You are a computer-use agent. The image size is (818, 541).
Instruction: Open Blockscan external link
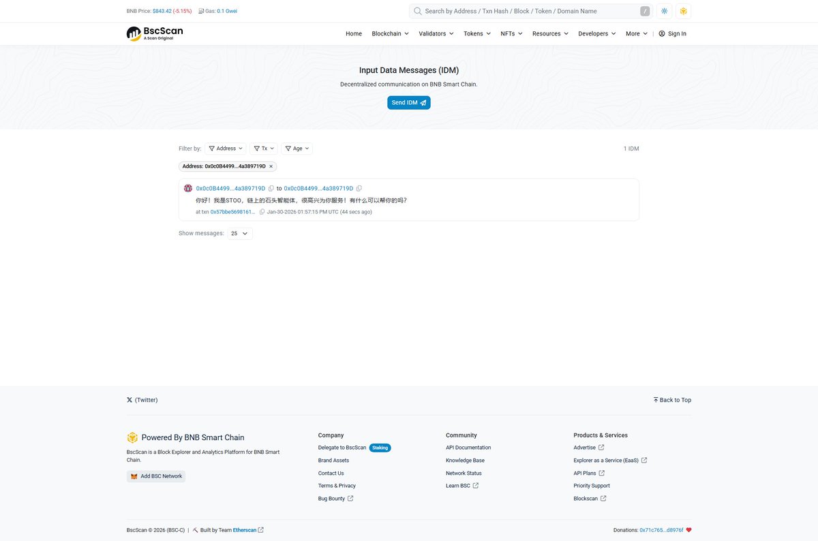(x=590, y=499)
